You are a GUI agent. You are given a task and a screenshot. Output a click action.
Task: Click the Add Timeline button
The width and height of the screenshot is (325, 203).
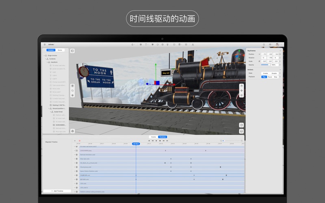[57, 190]
